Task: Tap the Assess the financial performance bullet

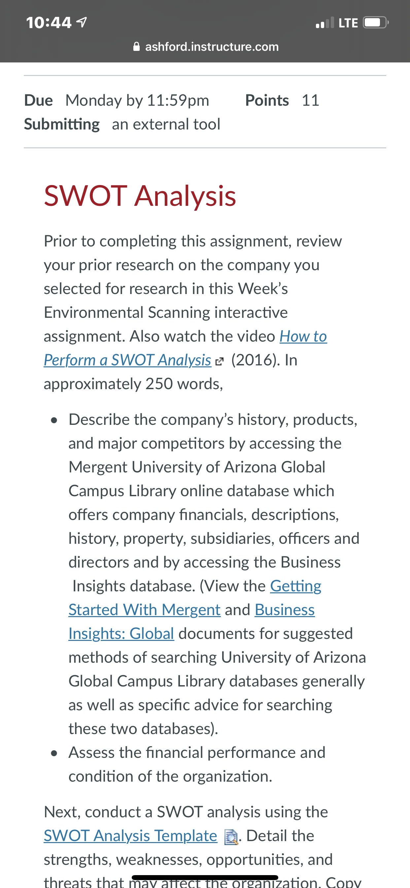Action: [197, 764]
